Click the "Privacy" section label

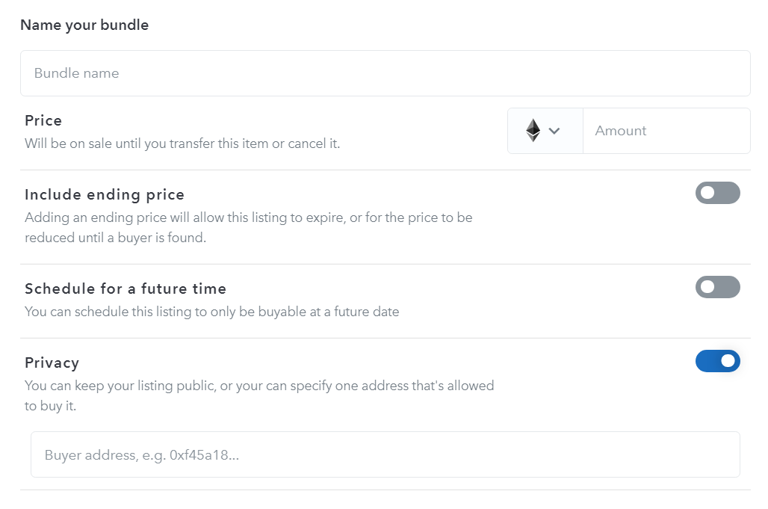click(x=52, y=363)
